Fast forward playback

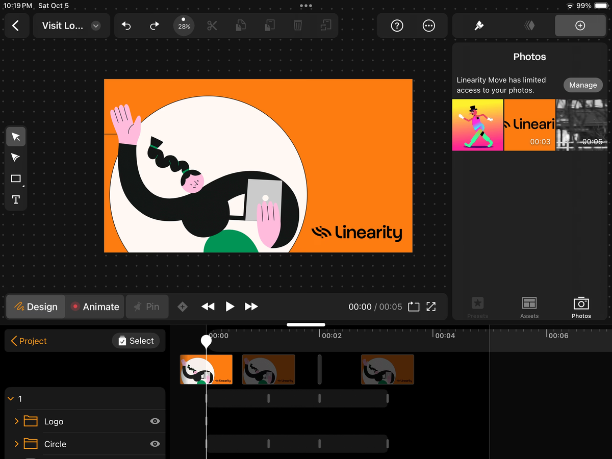251,307
